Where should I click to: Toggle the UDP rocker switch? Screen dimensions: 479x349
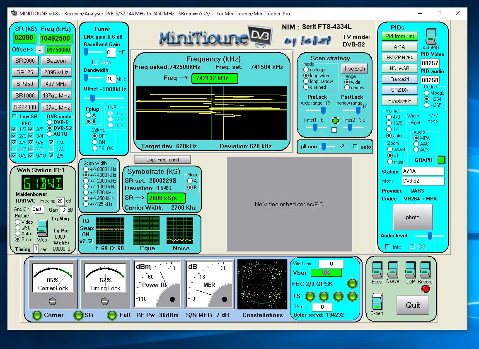pyautogui.click(x=410, y=270)
